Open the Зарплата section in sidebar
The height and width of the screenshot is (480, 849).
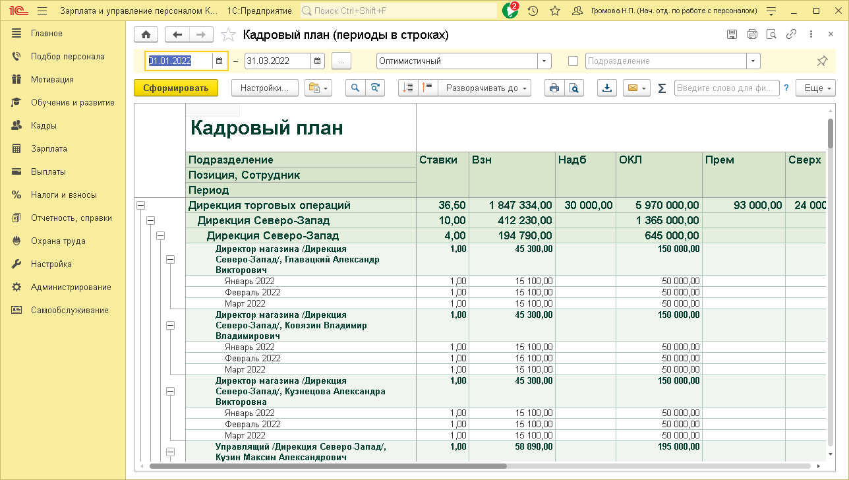[49, 149]
